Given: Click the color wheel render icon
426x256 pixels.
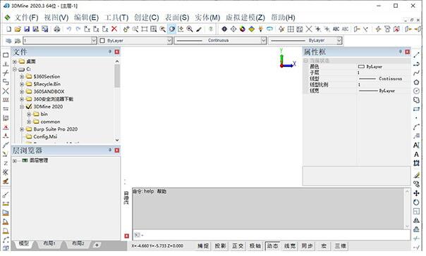Looking at the screenshot, I should click(243, 29).
